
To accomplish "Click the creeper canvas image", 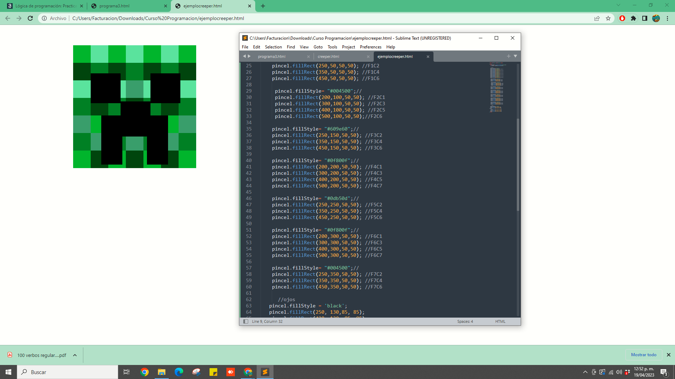I will click(135, 107).
